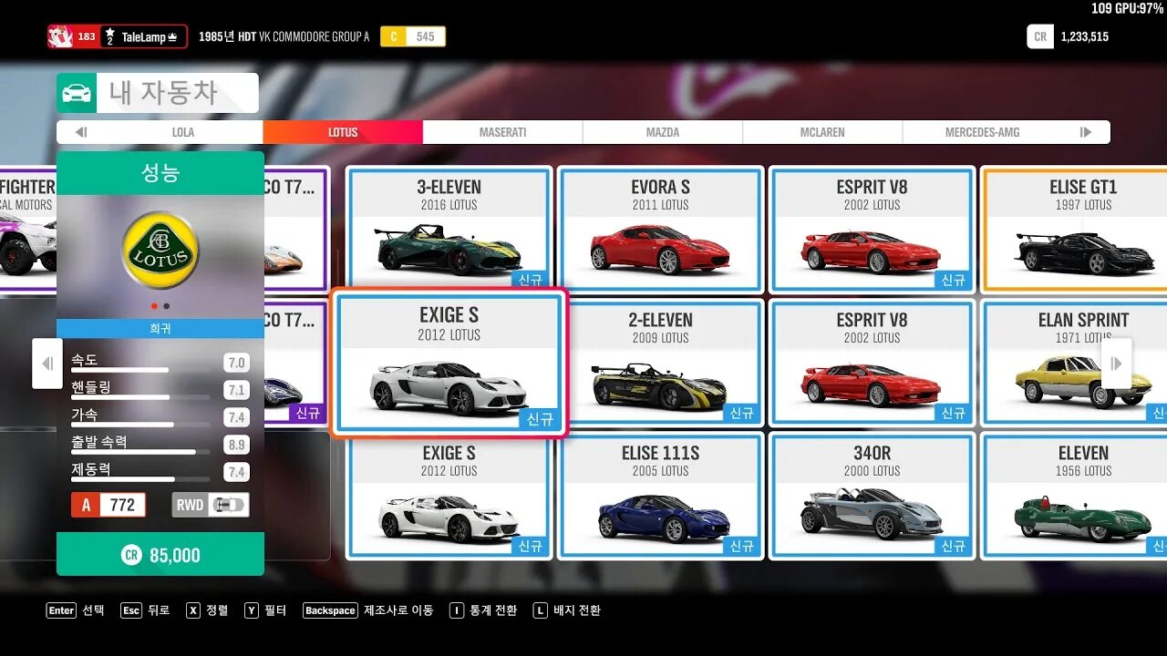The height and width of the screenshot is (656, 1167).
Task: Click the CR credits icon at top right
Action: pyautogui.click(x=1040, y=36)
